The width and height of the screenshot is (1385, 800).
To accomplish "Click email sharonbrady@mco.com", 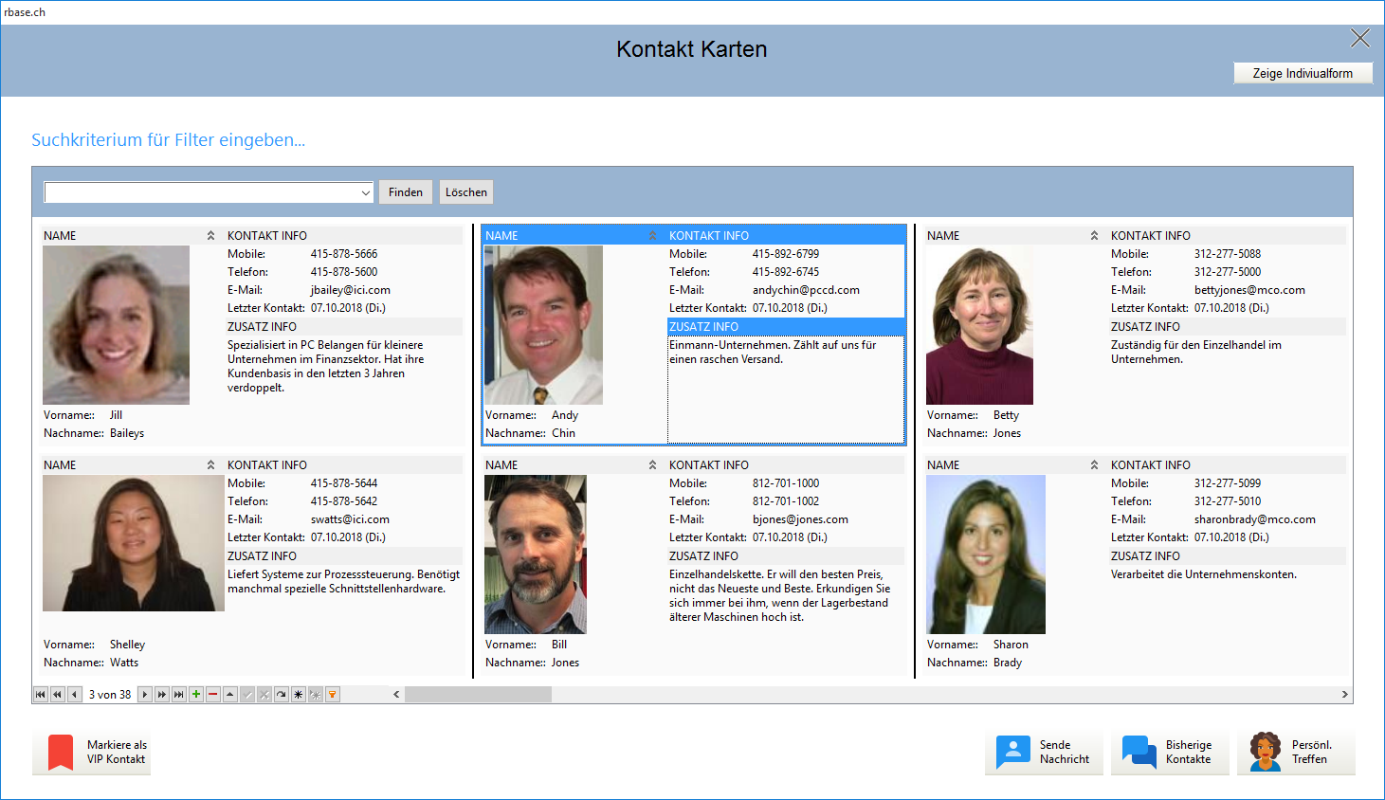I will (1254, 519).
